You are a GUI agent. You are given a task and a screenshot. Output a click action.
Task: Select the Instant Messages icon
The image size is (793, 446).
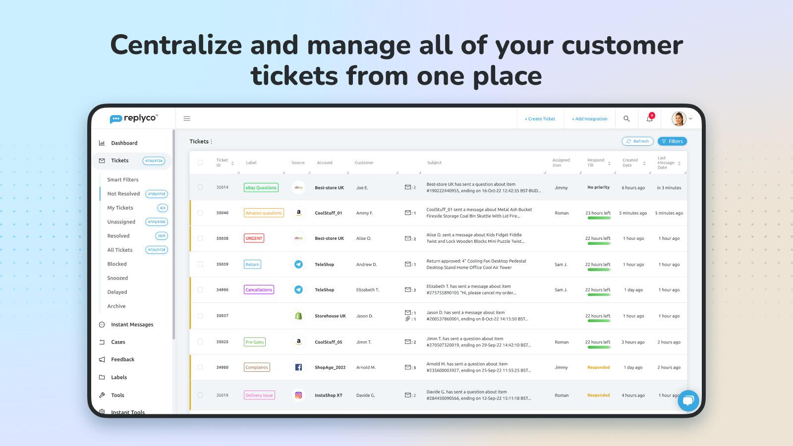pos(102,324)
